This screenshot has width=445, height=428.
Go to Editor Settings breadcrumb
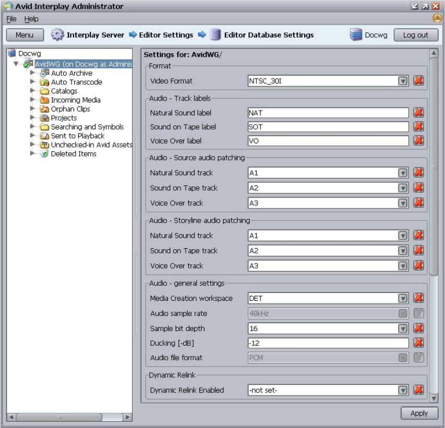(166, 35)
